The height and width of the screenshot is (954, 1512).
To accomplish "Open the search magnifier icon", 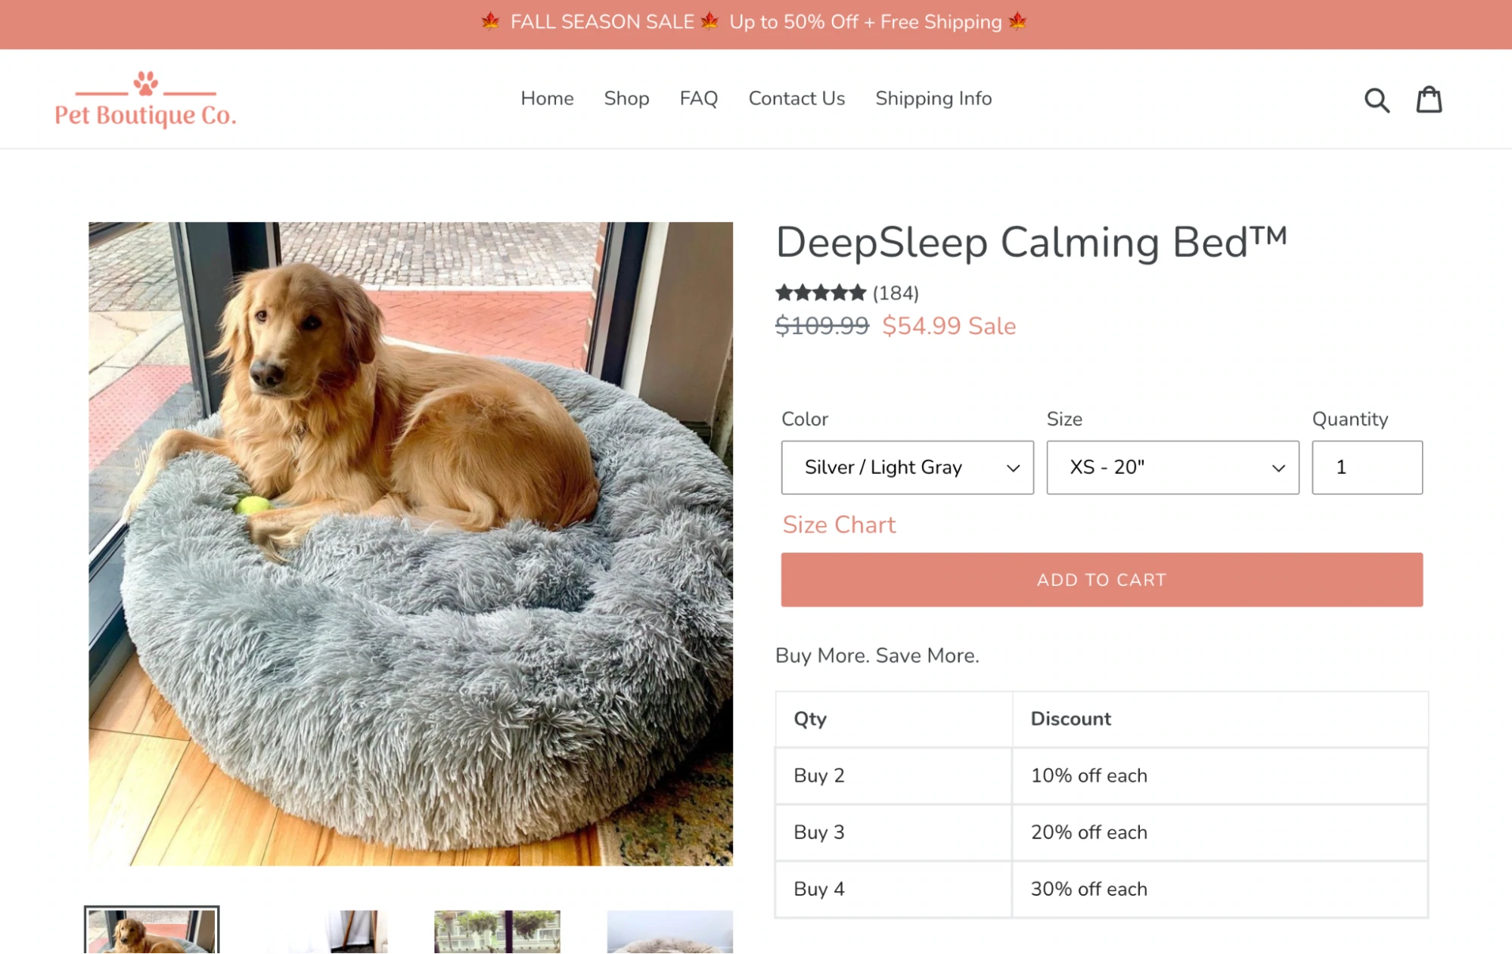I will [x=1377, y=100].
